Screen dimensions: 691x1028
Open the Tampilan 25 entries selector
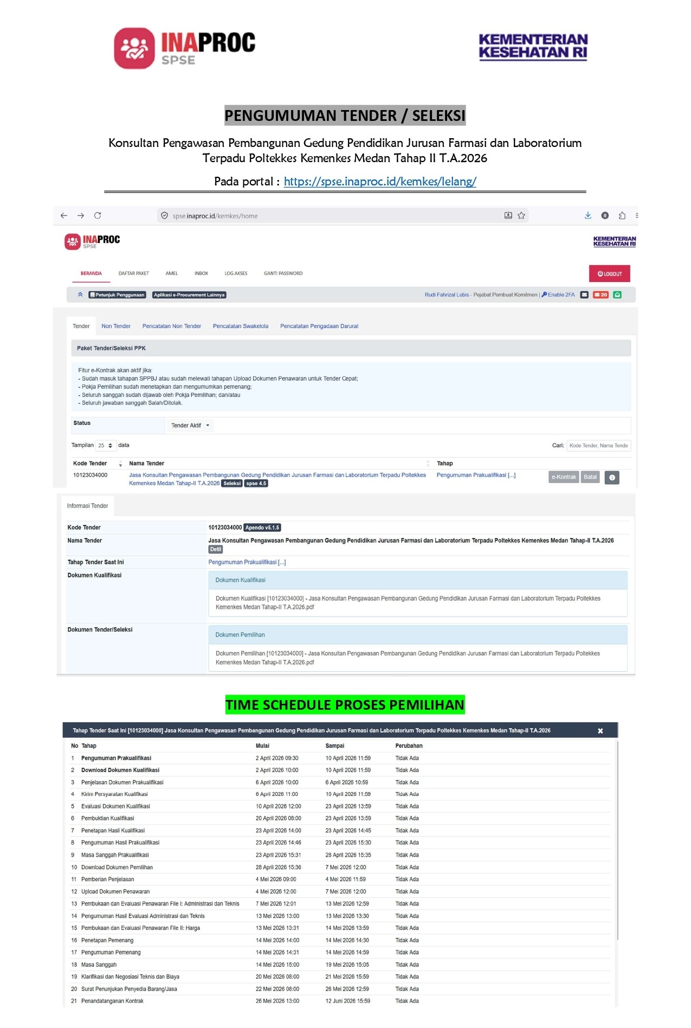[x=105, y=446]
